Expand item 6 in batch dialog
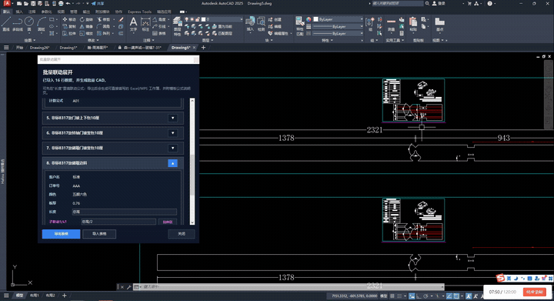 coord(173,133)
